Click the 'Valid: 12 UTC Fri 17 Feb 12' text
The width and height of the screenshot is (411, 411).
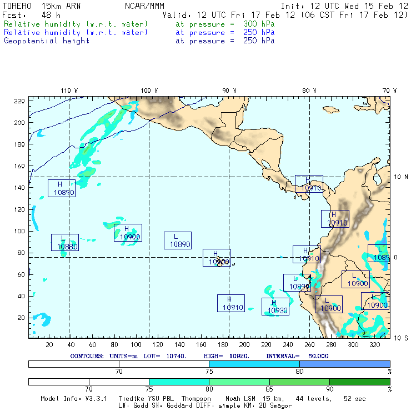pos(229,15)
